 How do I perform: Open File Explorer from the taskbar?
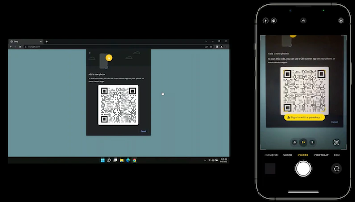(121, 160)
